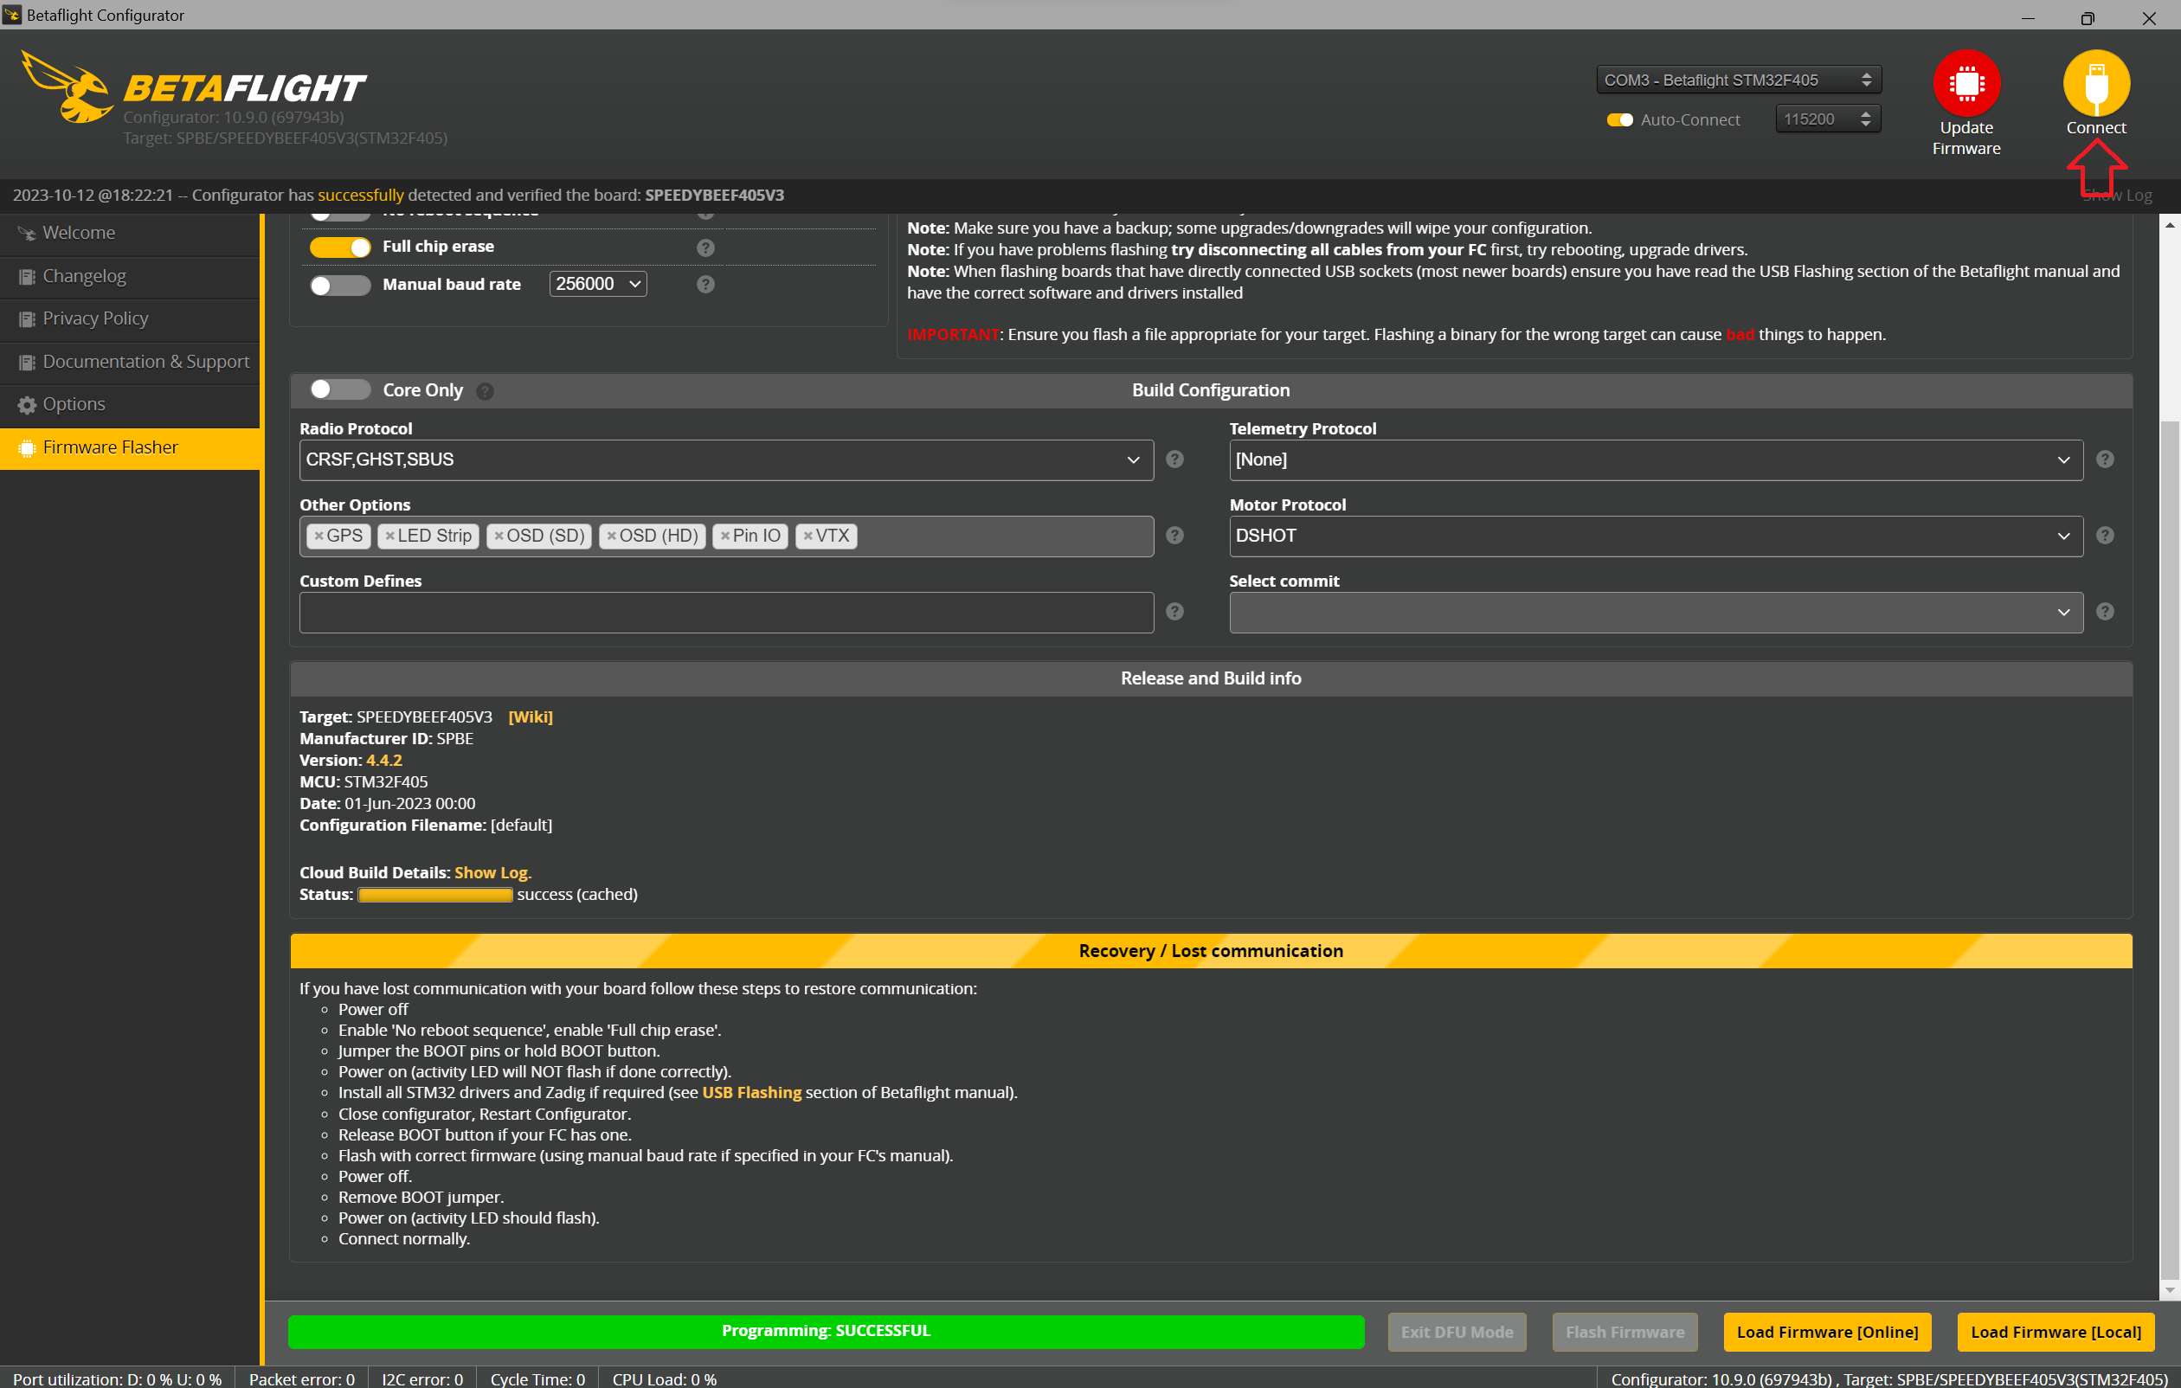Open help for Manual baud rate
Viewport: 2181px width, 1388px height.
coord(704,285)
